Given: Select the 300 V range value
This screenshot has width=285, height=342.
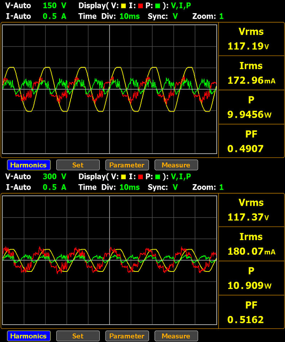Looking at the screenshot, I should point(54,176).
